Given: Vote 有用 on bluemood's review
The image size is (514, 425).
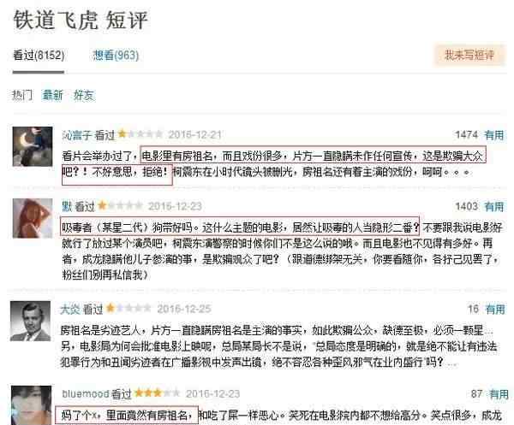Looking at the screenshot, I should tap(499, 394).
